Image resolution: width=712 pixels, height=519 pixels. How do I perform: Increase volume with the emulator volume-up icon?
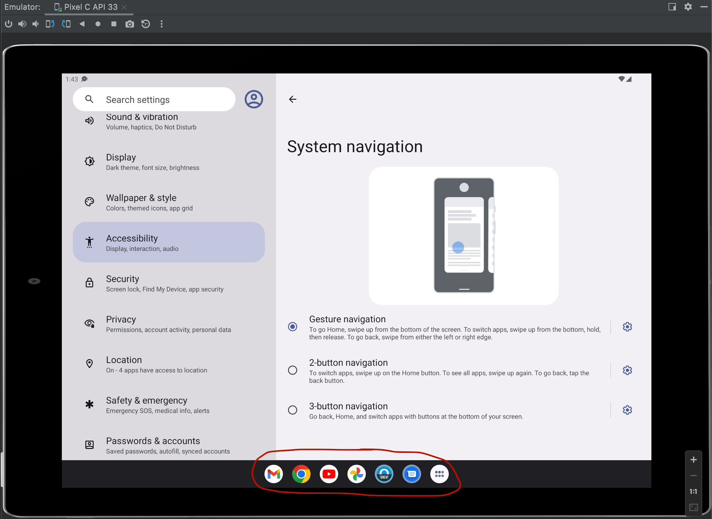pyautogui.click(x=22, y=24)
